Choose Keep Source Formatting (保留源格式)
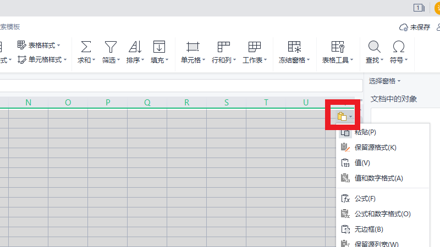Screen dimensions: 440x247 click(x=375, y=147)
